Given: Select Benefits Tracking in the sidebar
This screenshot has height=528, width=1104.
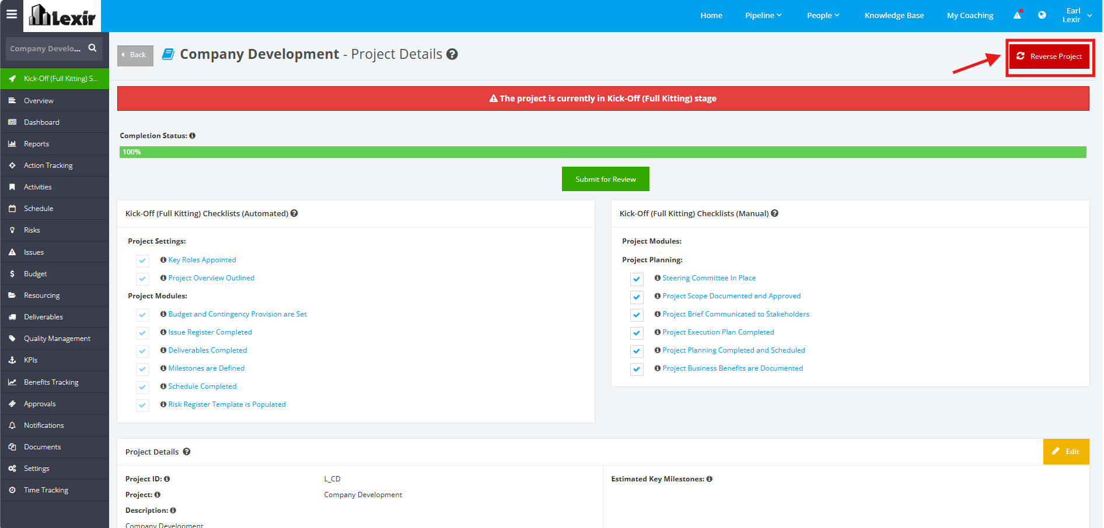Looking at the screenshot, I should click(x=54, y=382).
